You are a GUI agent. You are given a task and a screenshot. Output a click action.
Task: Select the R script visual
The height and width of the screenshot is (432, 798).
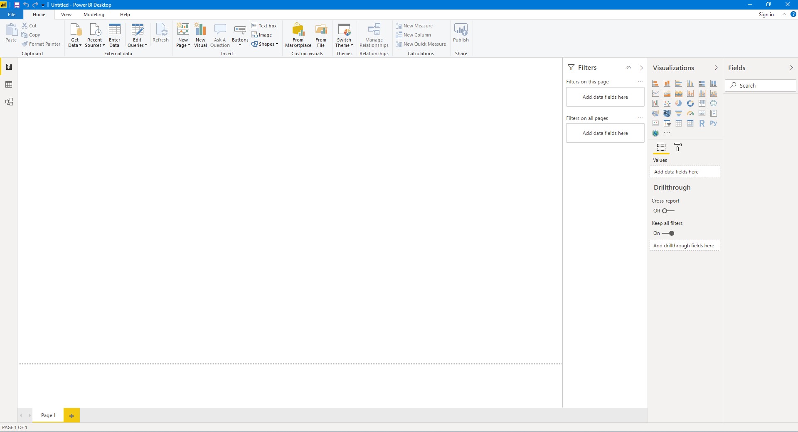click(702, 123)
